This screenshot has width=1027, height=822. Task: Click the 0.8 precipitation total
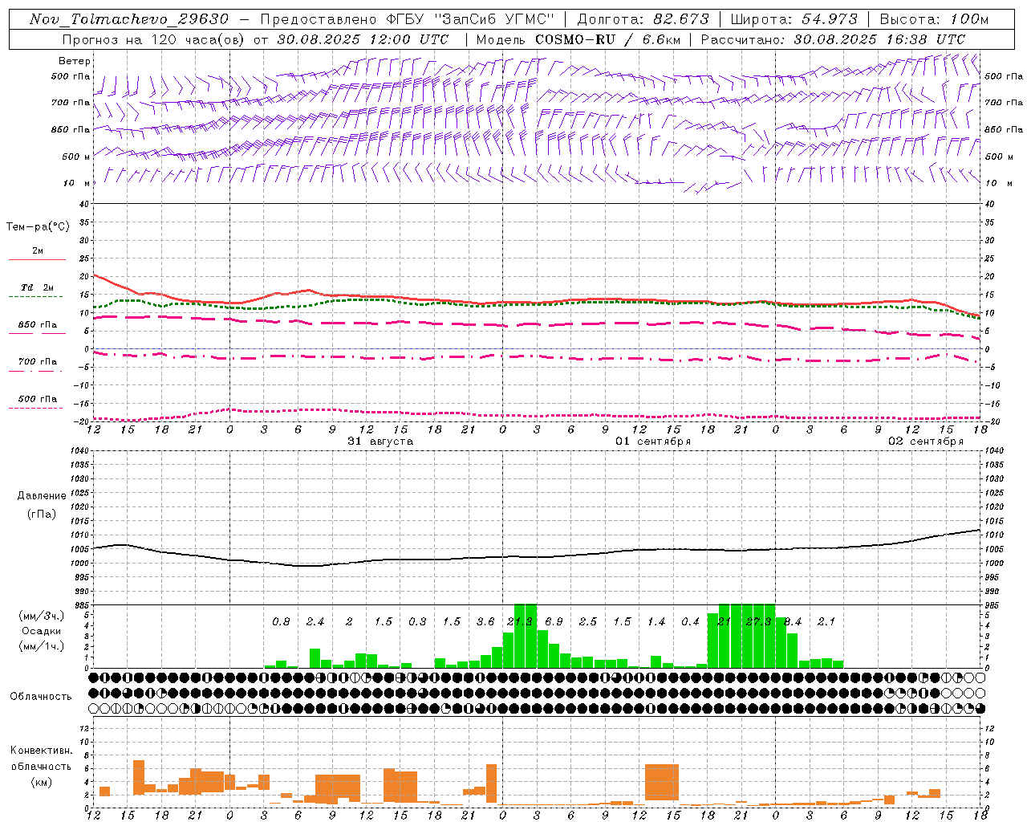[281, 622]
